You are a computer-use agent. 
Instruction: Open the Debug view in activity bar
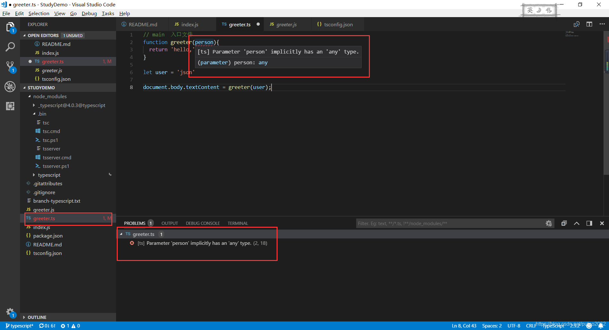tap(10, 86)
